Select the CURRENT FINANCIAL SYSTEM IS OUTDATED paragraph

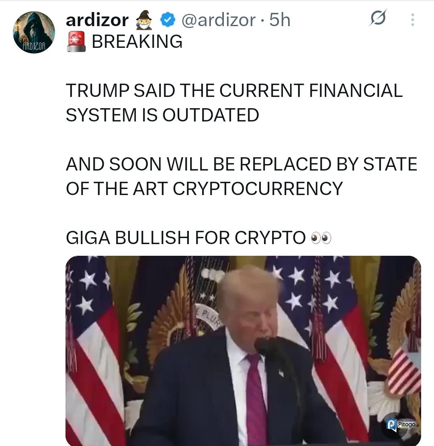click(234, 103)
